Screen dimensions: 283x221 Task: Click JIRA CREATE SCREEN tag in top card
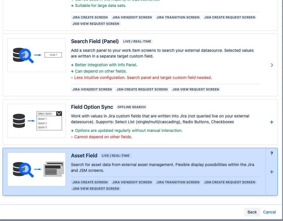click(90, 17)
